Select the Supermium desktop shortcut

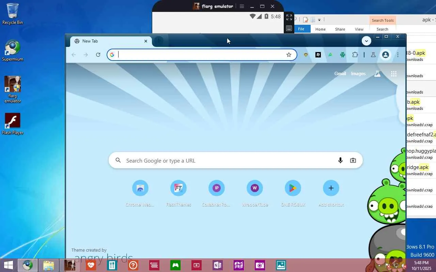[x=13, y=51]
